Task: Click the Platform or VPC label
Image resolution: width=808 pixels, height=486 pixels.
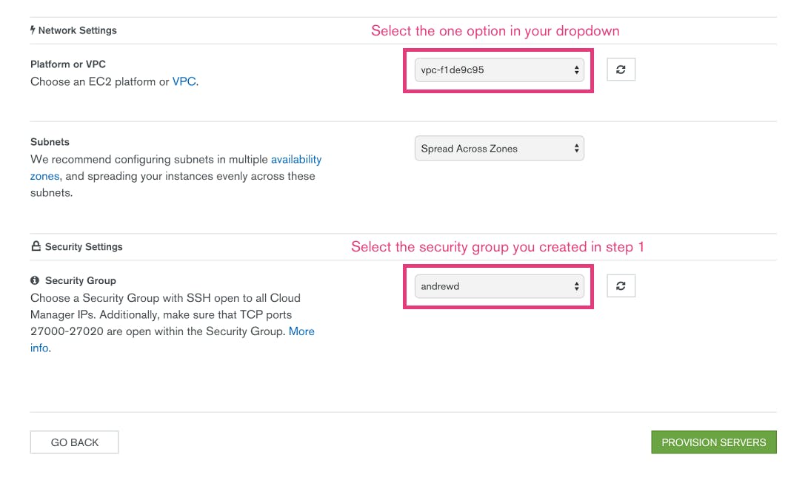Action: [x=68, y=64]
